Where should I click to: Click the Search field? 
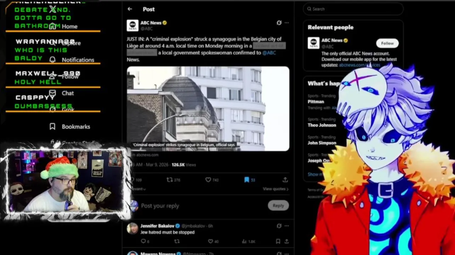[353, 9]
